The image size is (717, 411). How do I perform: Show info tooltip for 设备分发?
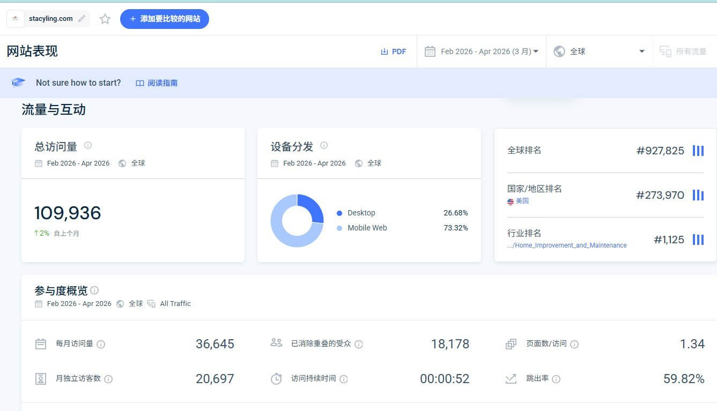[x=324, y=145]
